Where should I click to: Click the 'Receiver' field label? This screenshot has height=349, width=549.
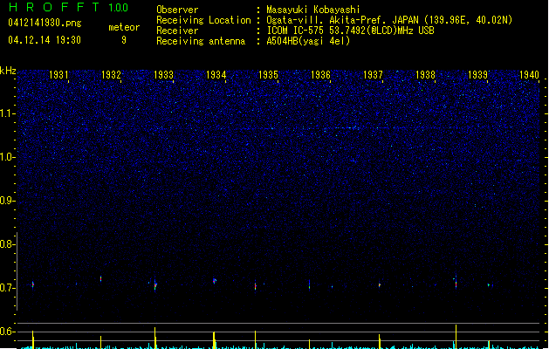click(x=177, y=31)
